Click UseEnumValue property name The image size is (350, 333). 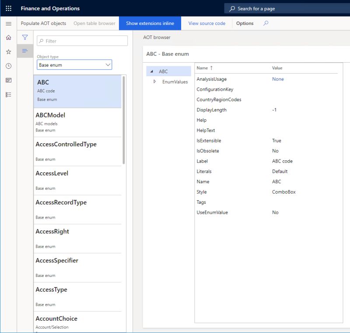coord(212,213)
